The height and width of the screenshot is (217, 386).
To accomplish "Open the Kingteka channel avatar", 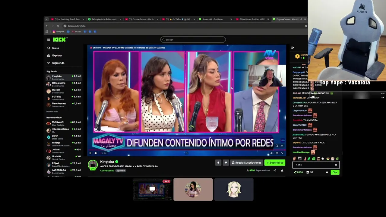I will tap(93, 165).
